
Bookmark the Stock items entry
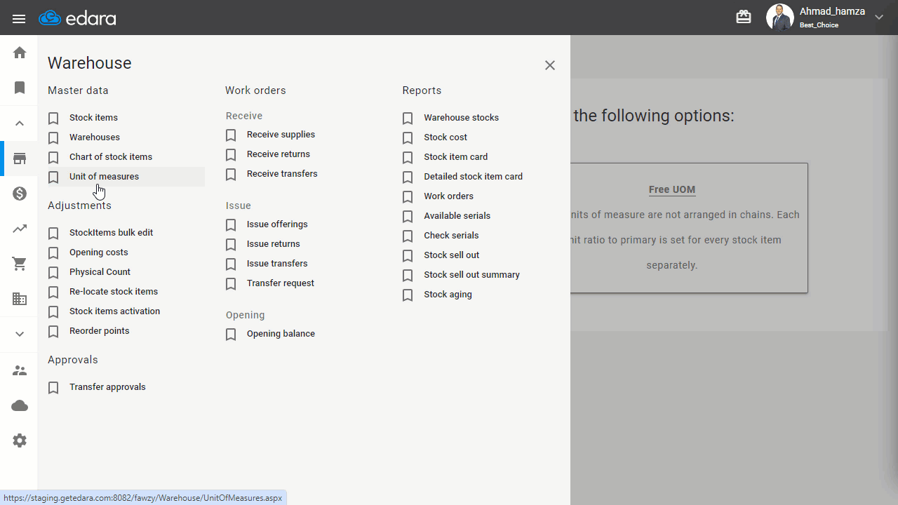53,119
